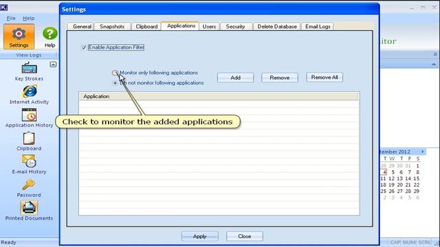This screenshot has width=440, height=247.
Task: Click the Add button
Action: coord(235,78)
